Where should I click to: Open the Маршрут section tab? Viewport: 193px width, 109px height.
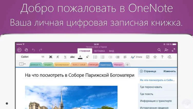click(118, 65)
